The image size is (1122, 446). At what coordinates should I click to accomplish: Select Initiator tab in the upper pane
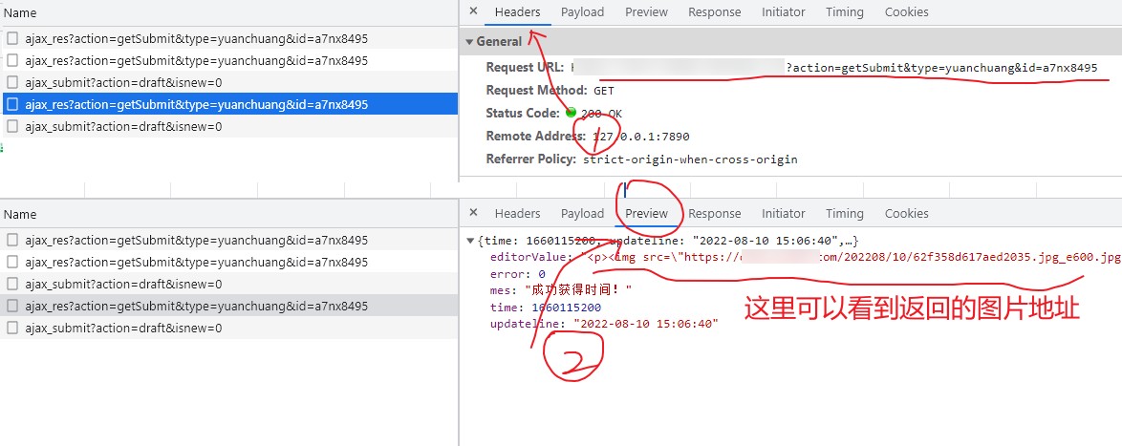click(783, 12)
